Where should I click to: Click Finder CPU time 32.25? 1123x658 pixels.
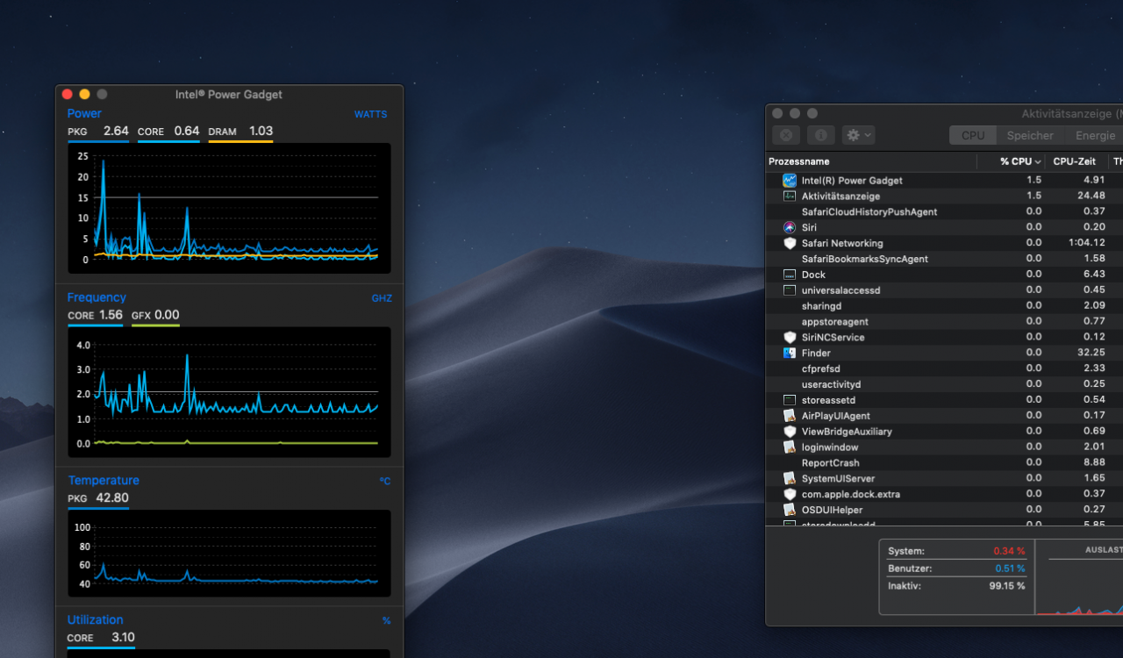coord(1091,353)
